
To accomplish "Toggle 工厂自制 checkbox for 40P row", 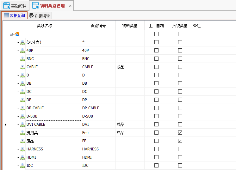I will coord(156,50).
